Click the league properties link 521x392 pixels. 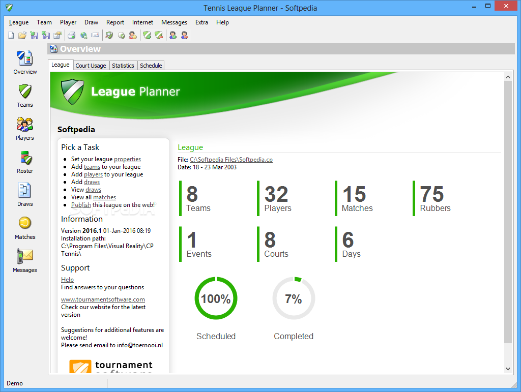pyautogui.click(x=127, y=159)
